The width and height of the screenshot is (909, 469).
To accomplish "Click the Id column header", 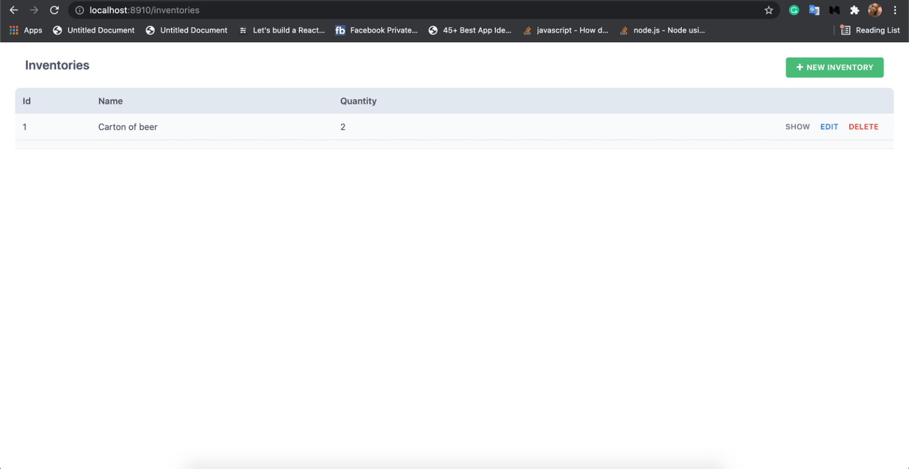I will (27, 101).
